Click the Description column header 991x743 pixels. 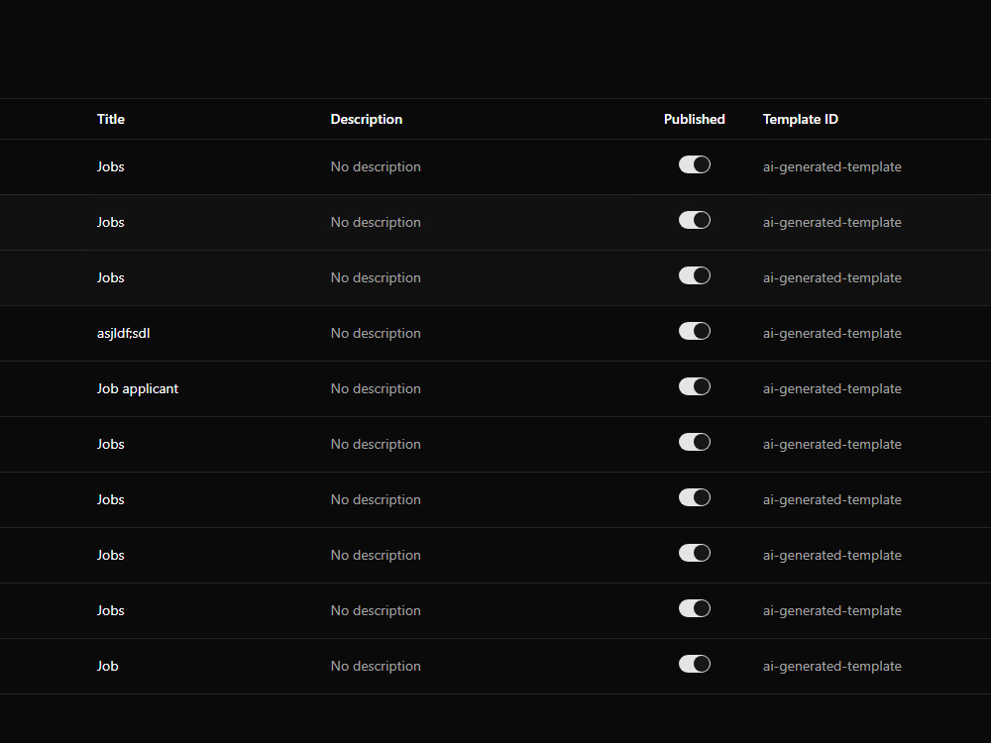click(366, 120)
